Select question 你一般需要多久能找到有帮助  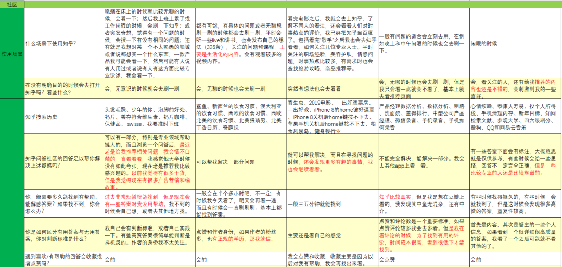64,204
